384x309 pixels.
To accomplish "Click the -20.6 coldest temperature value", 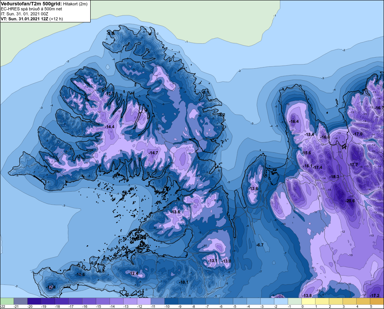I will 350,201.
